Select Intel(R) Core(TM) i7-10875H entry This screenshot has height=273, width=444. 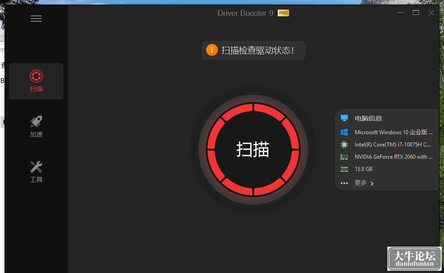pos(393,145)
